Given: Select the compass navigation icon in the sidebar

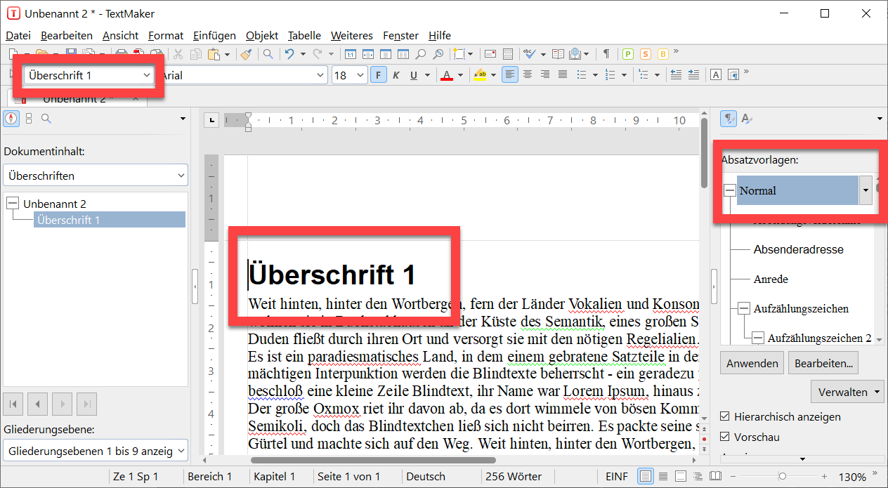Looking at the screenshot, I should pyautogui.click(x=12, y=119).
